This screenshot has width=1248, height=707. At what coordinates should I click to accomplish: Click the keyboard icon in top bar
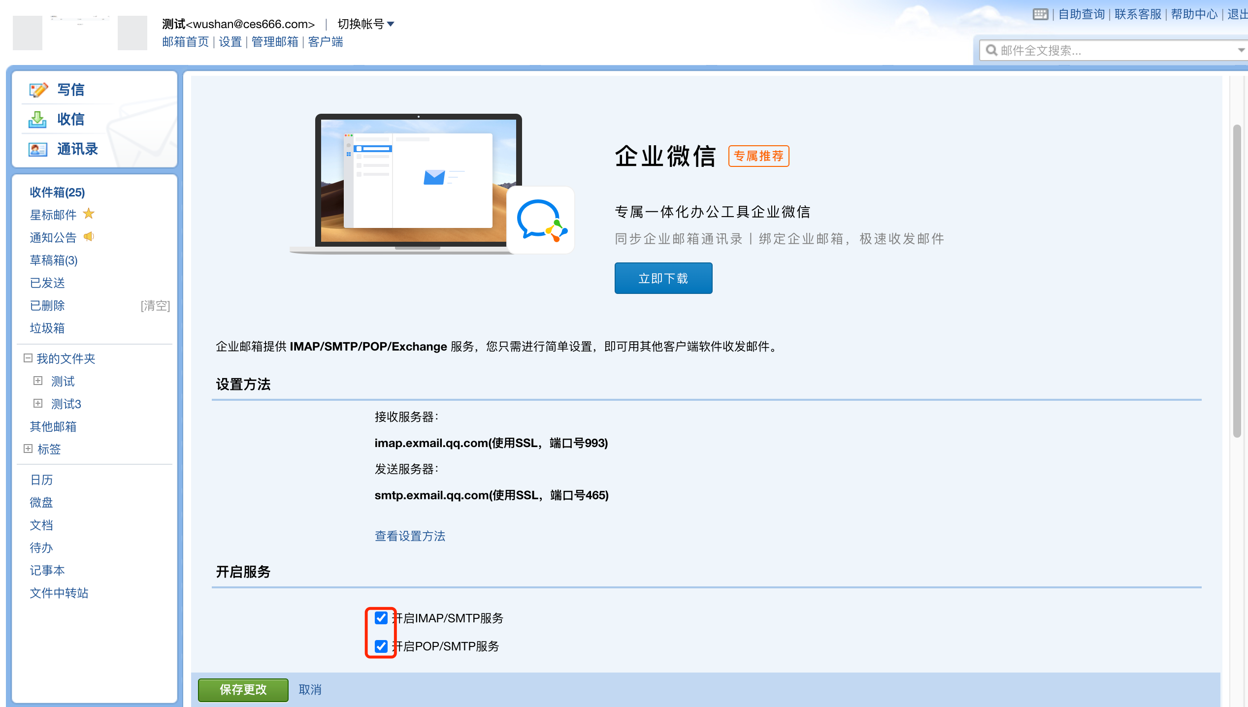point(1040,14)
